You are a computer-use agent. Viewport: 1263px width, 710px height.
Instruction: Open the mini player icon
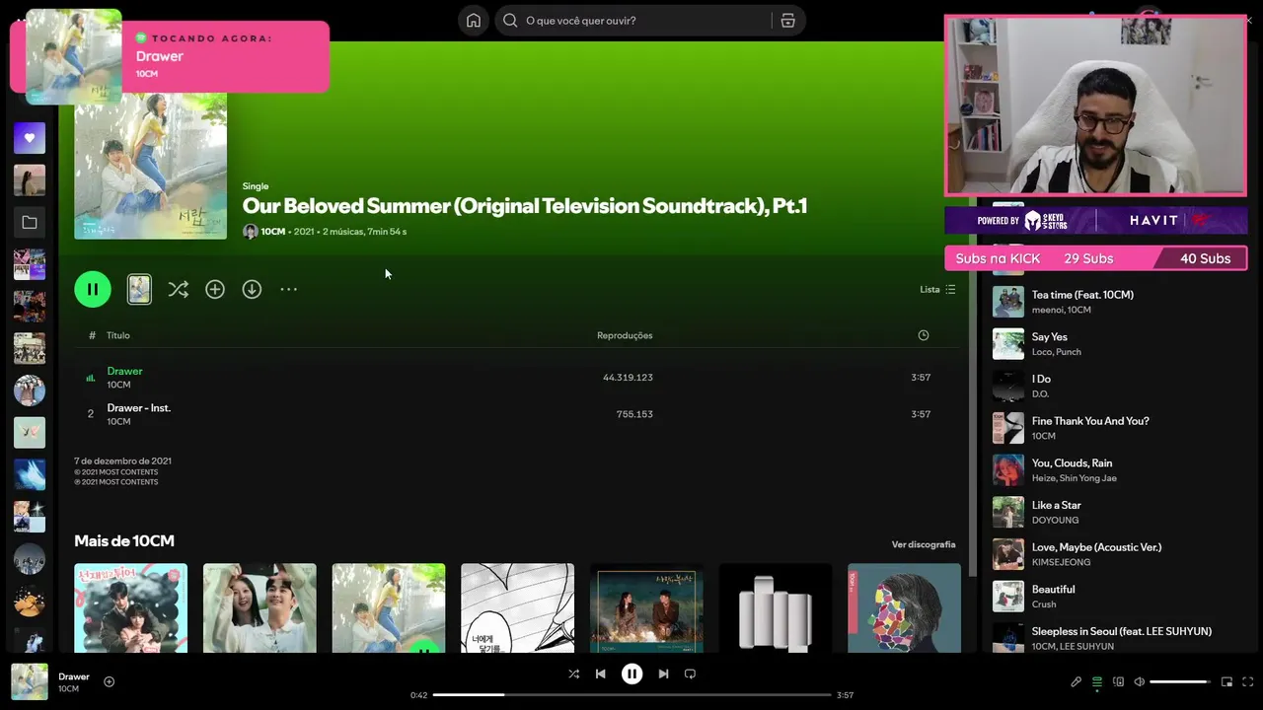pos(1226,681)
